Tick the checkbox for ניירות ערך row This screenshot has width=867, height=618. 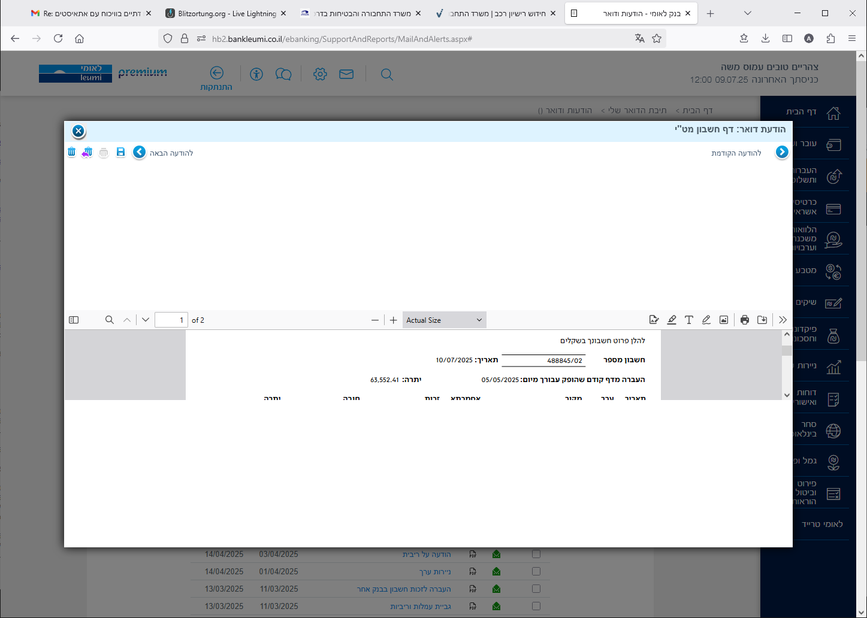click(536, 571)
